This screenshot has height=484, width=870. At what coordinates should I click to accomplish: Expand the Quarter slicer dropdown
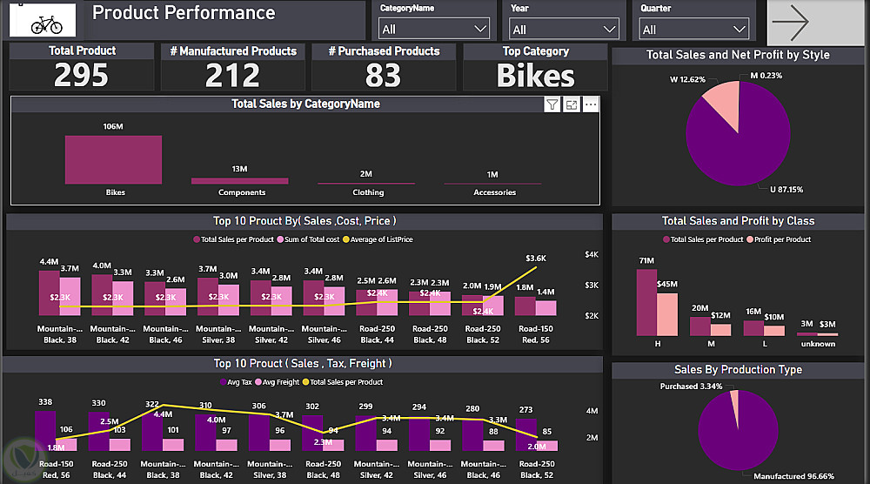pos(693,29)
